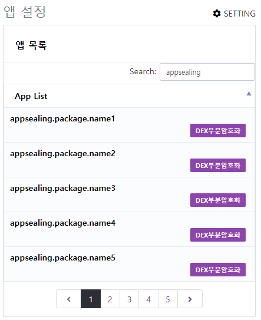
Task: Click the App List column header
Action: coord(129,96)
